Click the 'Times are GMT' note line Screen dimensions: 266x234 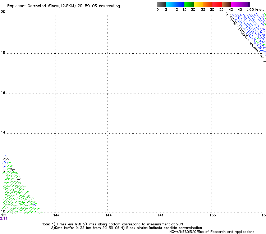pyautogui.click(x=112, y=224)
